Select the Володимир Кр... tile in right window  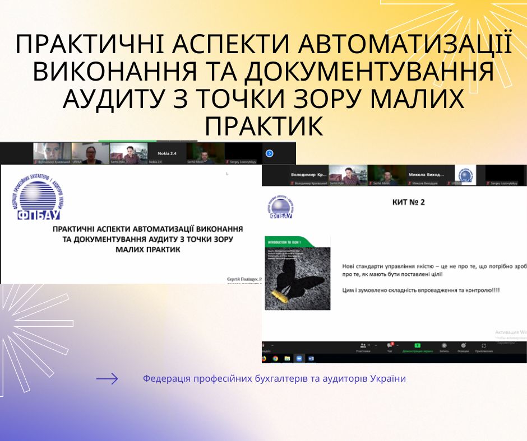[x=309, y=175]
